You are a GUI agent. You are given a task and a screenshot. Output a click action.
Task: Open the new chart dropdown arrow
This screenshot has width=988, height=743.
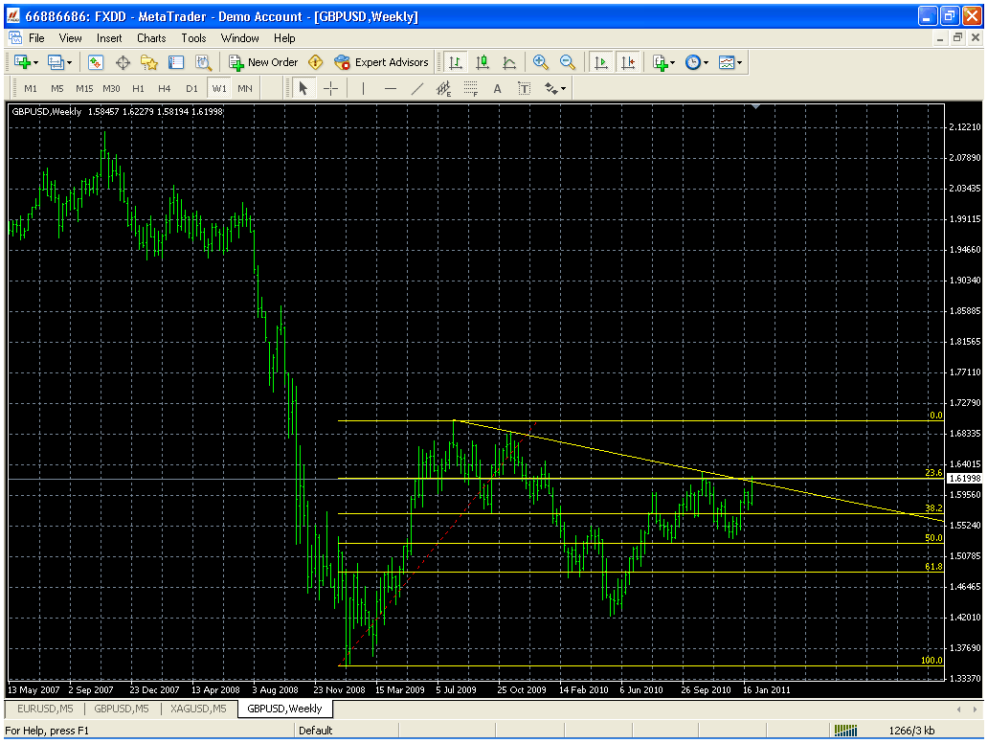point(36,62)
